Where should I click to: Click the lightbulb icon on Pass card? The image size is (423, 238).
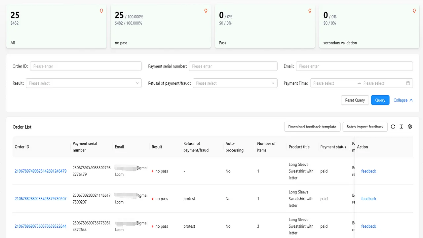[x=310, y=11]
